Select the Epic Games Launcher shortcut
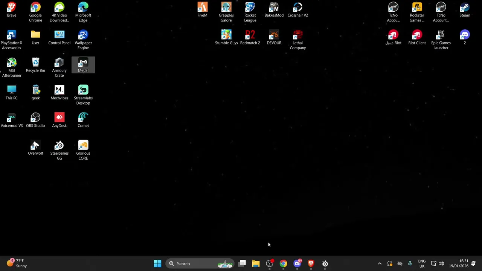482x271 pixels. click(441, 40)
